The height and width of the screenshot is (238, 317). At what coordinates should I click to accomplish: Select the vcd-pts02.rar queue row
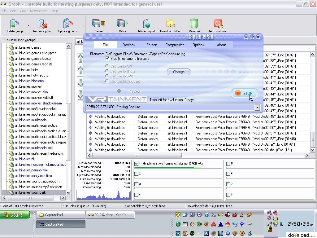[198, 144]
